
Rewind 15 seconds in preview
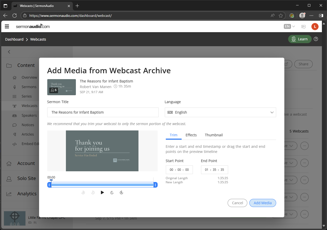[x=83, y=192]
